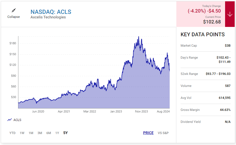This screenshot has height=145, width=236.
Task: Choose the 6M time range
Action: [x=48, y=133]
